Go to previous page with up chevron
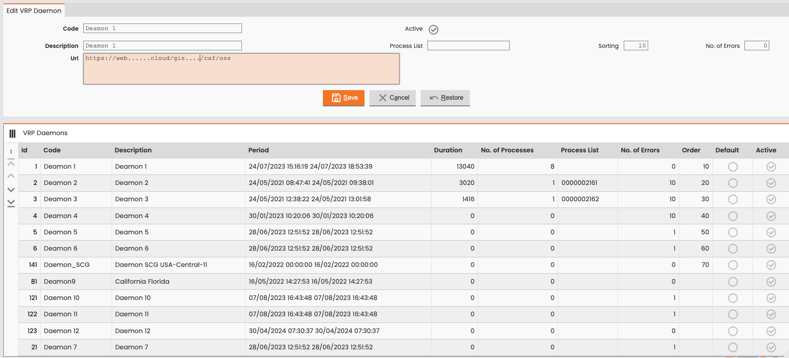This screenshot has height=358, width=789. pos(11,176)
